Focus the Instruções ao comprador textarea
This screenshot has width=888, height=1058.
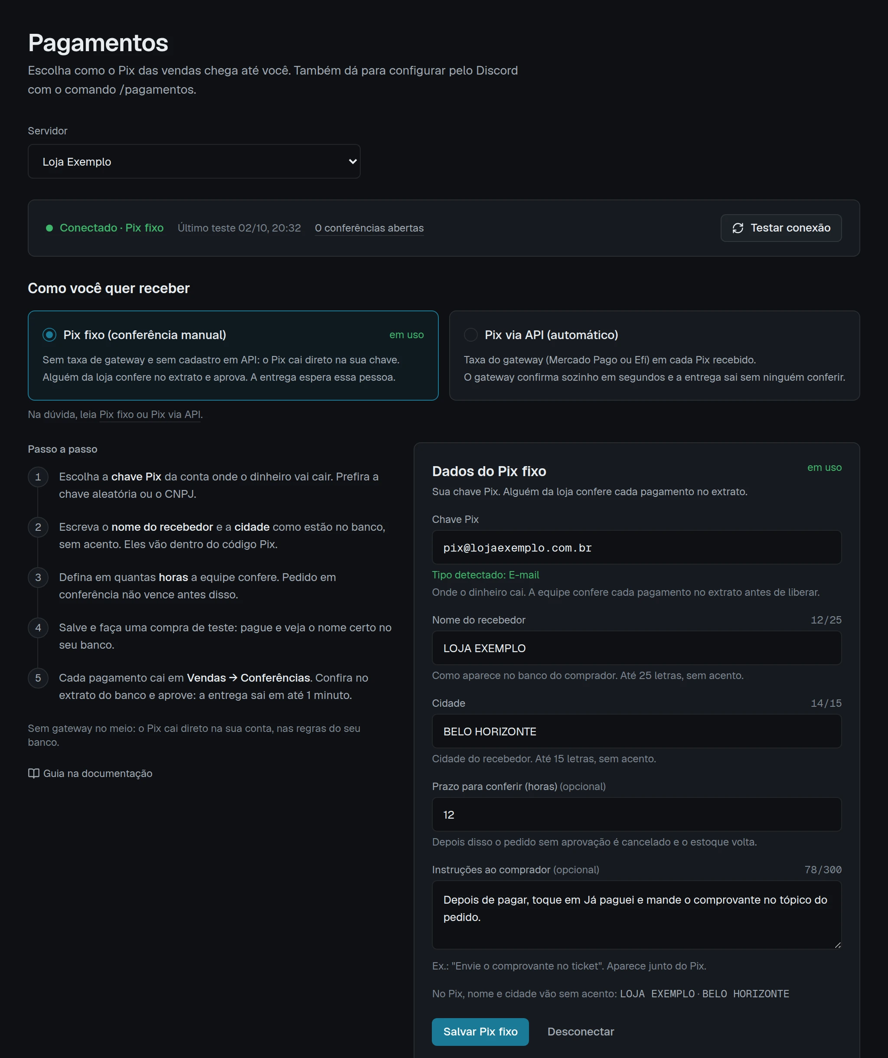point(636,915)
